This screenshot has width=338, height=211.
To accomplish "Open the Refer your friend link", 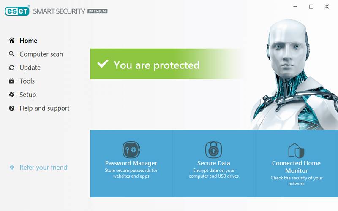I will (43, 168).
